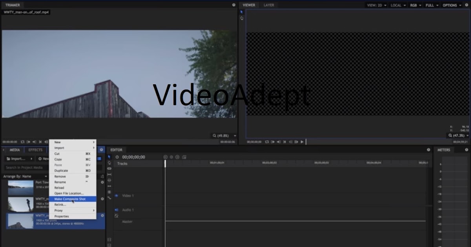Open the Meters panel help icon
The image size is (471, 247).
click(467, 150)
